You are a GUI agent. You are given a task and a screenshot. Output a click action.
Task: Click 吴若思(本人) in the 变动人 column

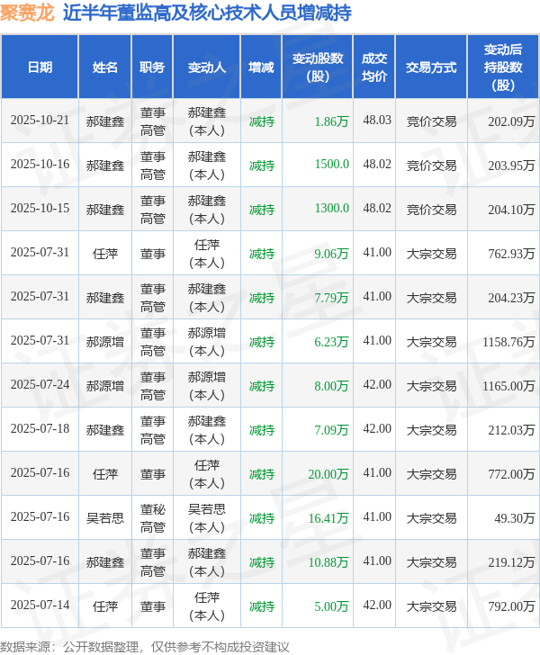(207, 518)
